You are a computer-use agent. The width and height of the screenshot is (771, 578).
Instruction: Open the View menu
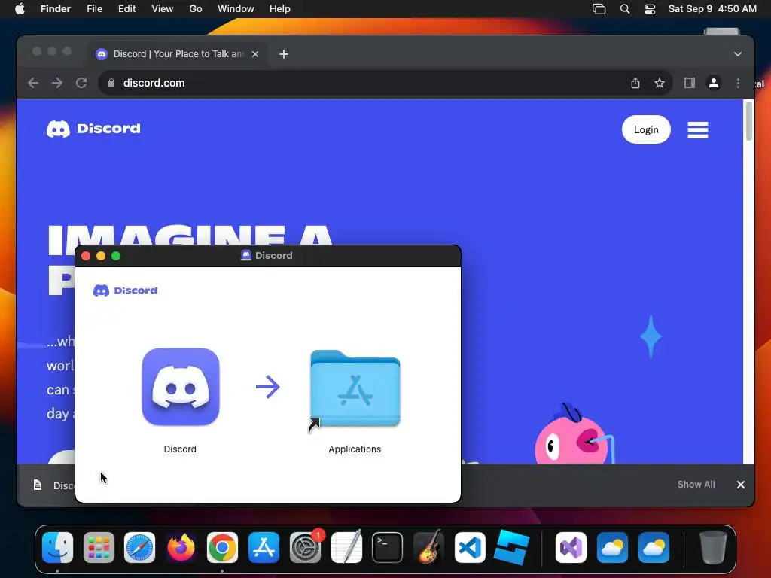coord(163,9)
